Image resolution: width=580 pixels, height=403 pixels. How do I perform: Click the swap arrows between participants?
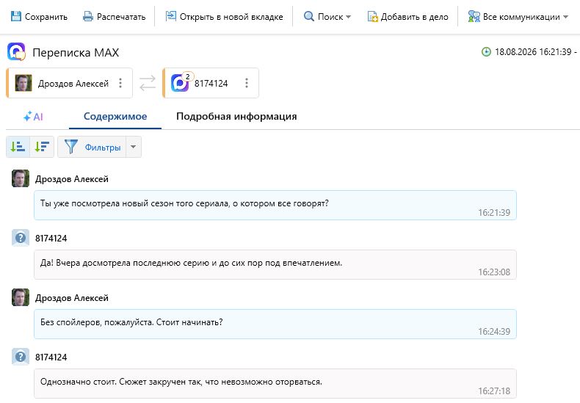[x=148, y=83]
